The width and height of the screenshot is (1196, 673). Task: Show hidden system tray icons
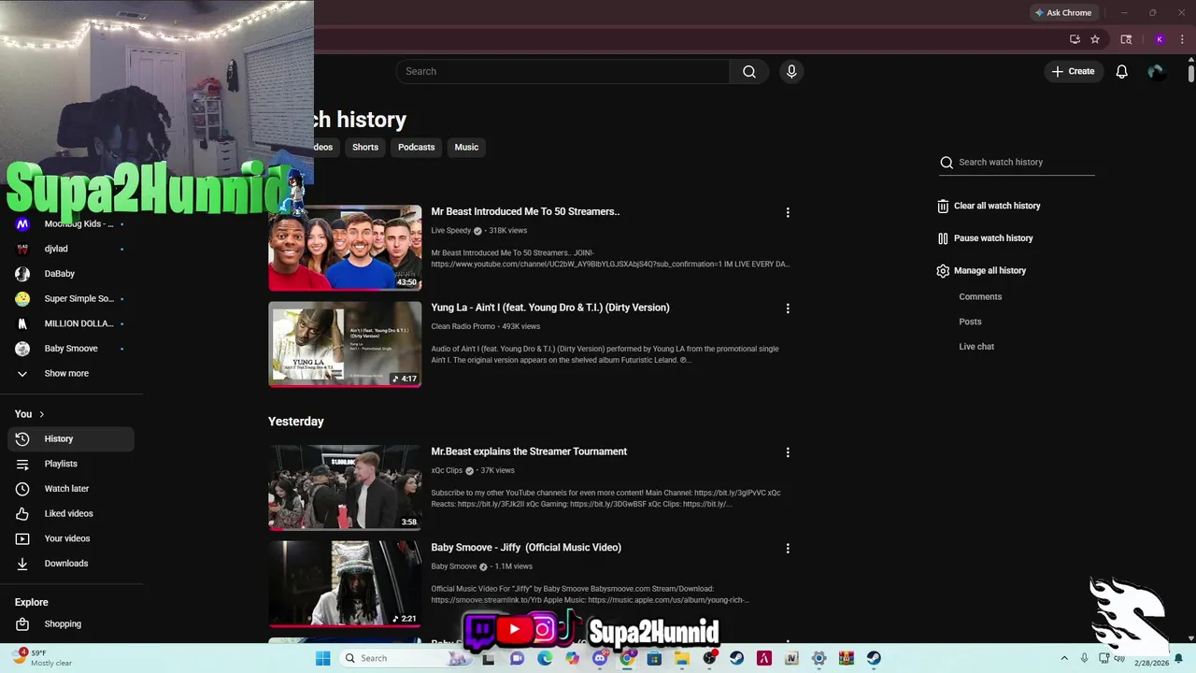coord(1064,658)
